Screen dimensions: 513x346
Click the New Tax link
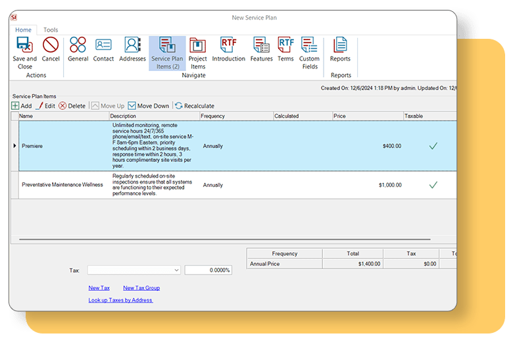[99, 287]
